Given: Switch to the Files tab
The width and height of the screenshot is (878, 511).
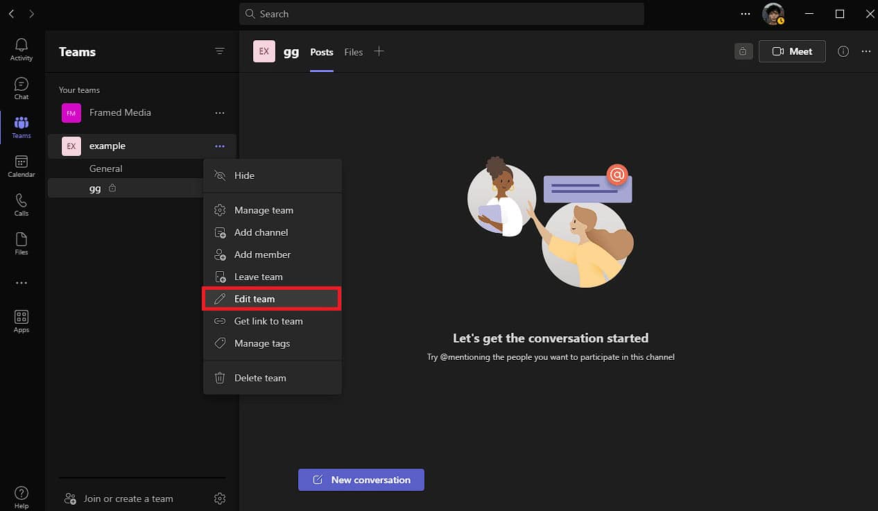Looking at the screenshot, I should tap(354, 52).
